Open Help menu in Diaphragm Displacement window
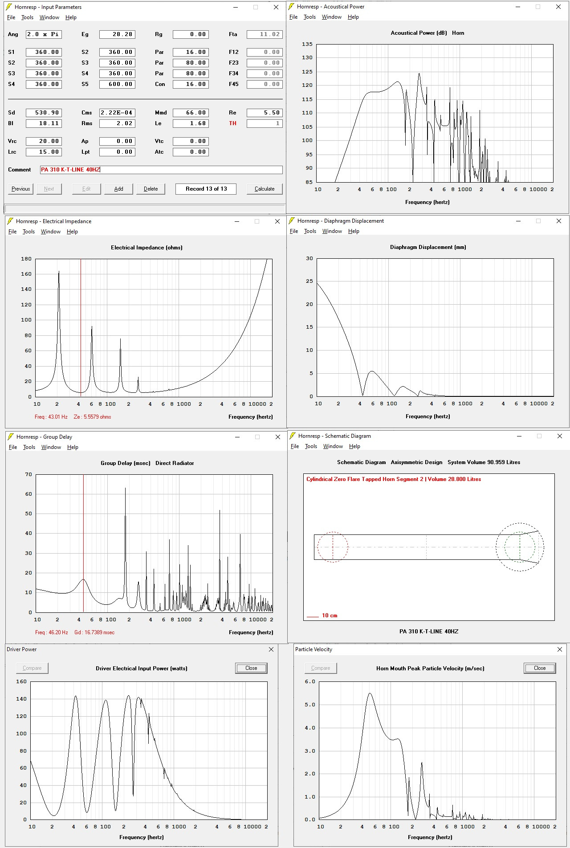 (x=354, y=231)
